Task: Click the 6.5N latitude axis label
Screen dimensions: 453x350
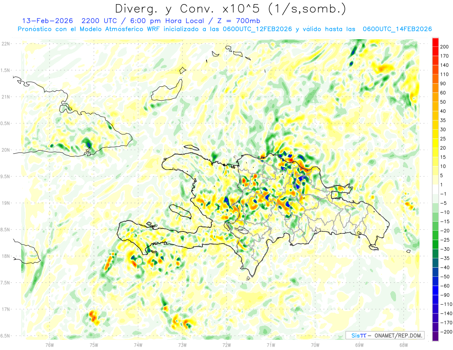Action: (6, 336)
